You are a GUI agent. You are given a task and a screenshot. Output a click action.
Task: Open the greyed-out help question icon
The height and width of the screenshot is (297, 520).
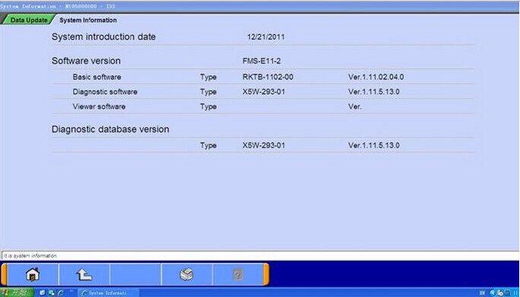pyautogui.click(x=238, y=274)
